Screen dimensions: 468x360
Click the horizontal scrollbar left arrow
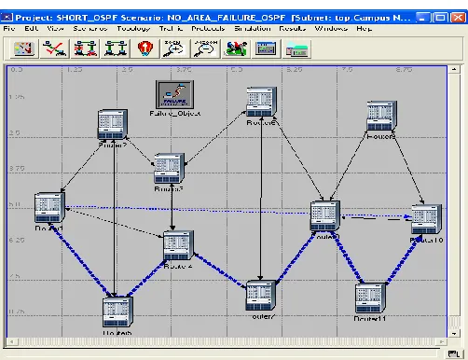(x=11, y=341)
